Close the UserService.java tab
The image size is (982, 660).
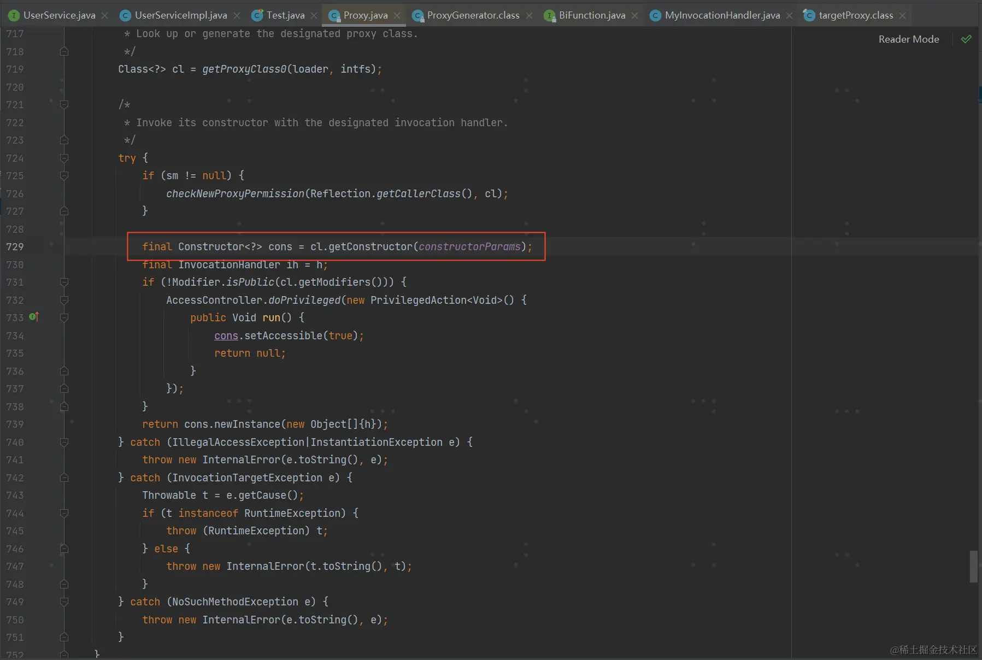tap(105, 15)
